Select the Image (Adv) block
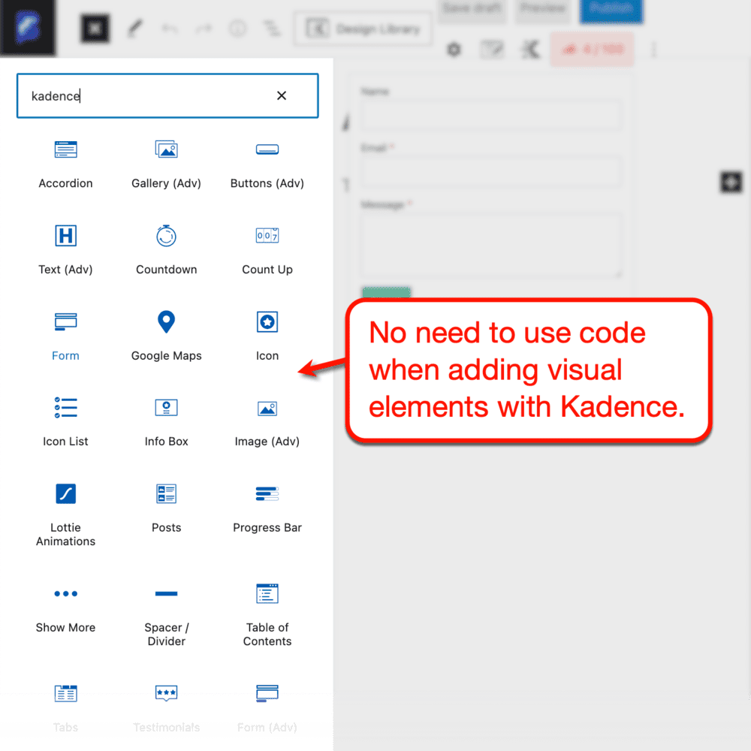The height and width of the screenshot is (751, 751). (x=267, y=422)
